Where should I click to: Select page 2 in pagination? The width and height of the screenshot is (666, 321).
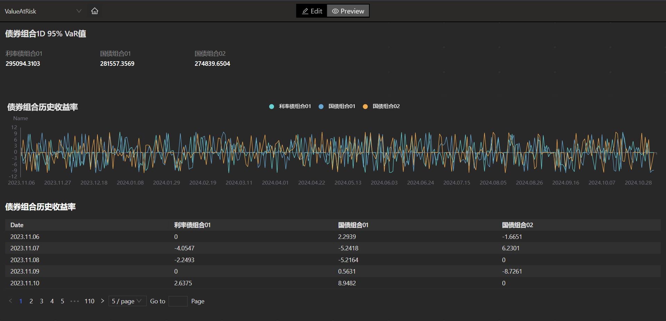(x=31, y=301)
